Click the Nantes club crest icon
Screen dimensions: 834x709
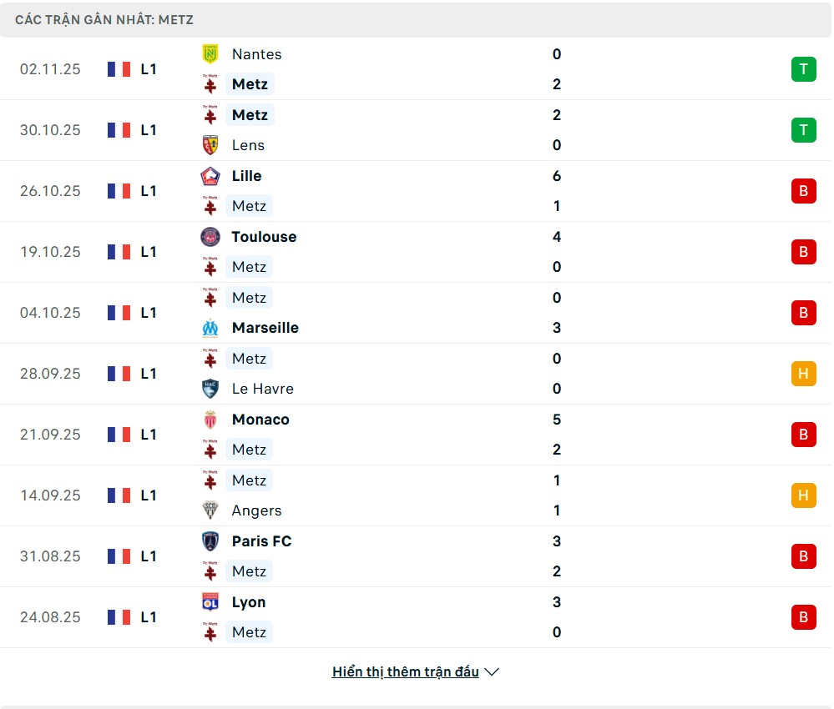point(210,54)
